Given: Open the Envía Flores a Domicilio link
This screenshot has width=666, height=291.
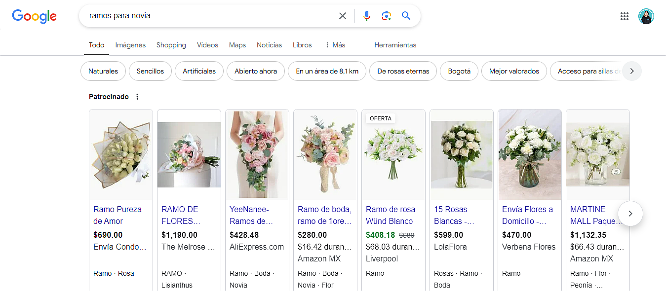Looking at the screenshot, I should click(x=527, y=215).
